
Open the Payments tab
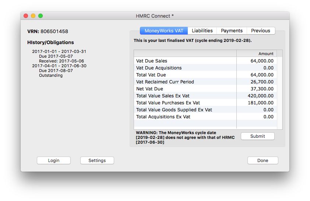(x=232, y=31)
